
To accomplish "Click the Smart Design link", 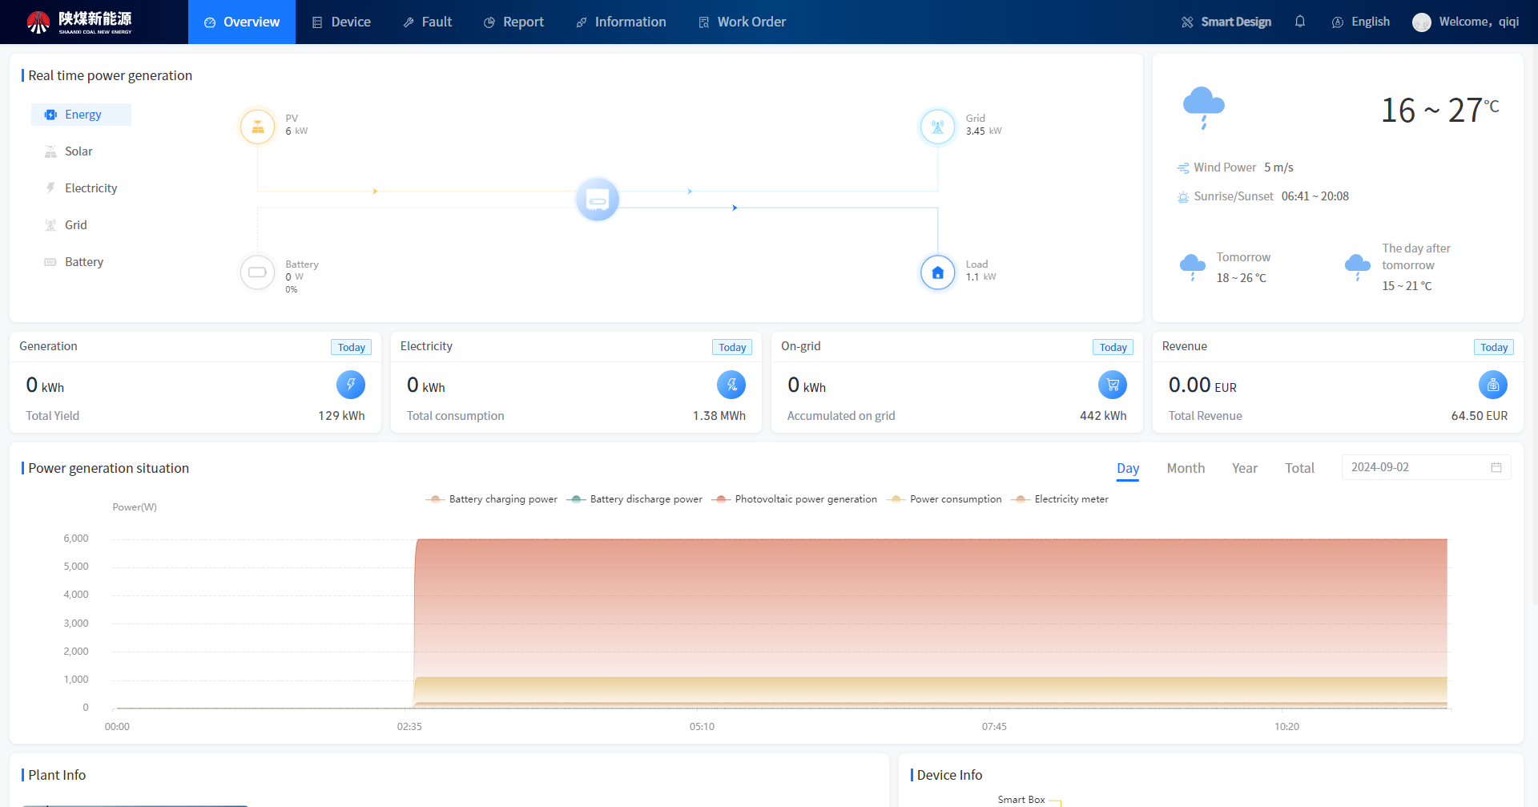I will click(x=1226, y=22).
